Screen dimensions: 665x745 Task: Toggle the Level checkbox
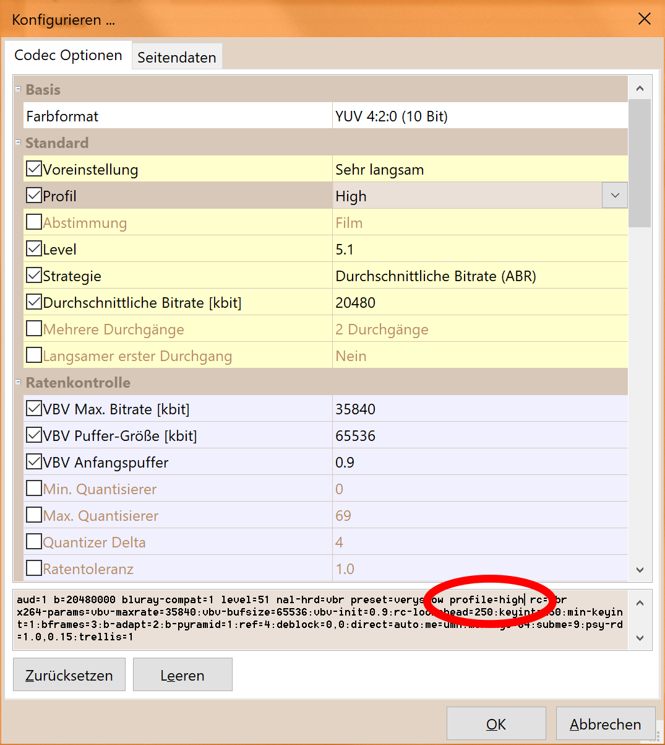[x=34, y=249]
